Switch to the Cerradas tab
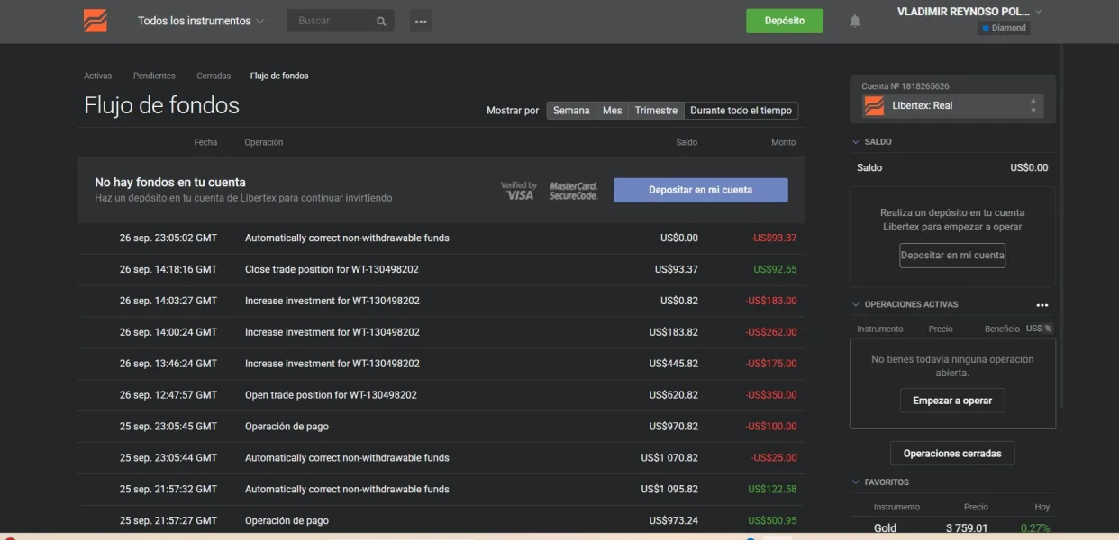1119x540 pixels. [214, 76]
